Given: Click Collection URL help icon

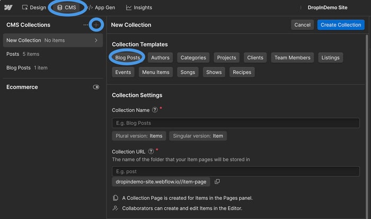Looking at the screenshot, I should tap(151, 151).
